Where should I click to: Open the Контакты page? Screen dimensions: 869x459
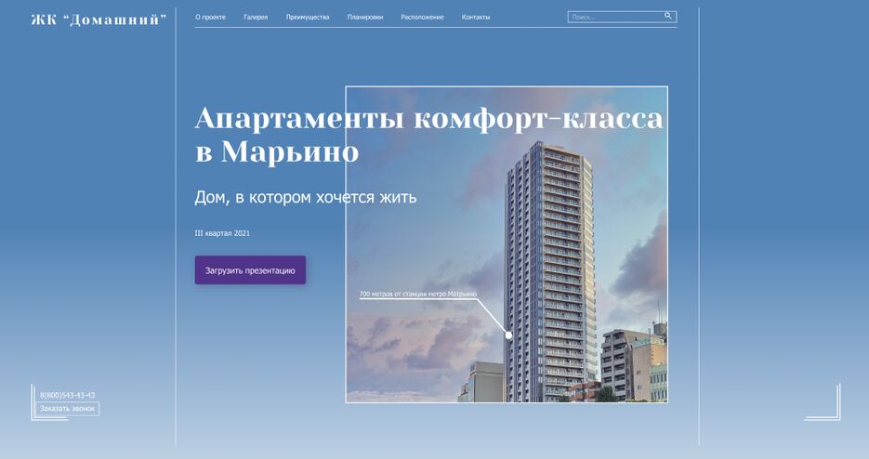(476, 17)
